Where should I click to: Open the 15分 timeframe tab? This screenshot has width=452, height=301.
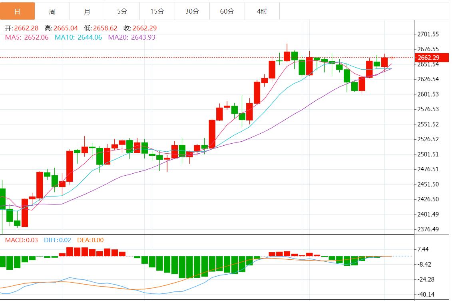[157, 11]
